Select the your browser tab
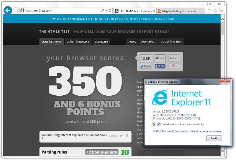 coord(51,41)
